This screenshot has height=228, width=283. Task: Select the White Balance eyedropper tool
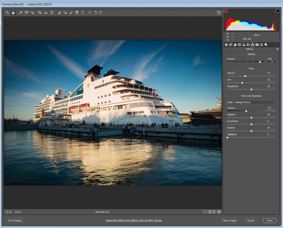tap(20, 13)
